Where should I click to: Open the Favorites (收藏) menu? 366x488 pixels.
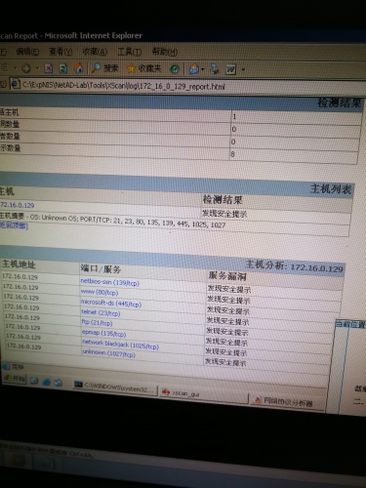(95, 52)
